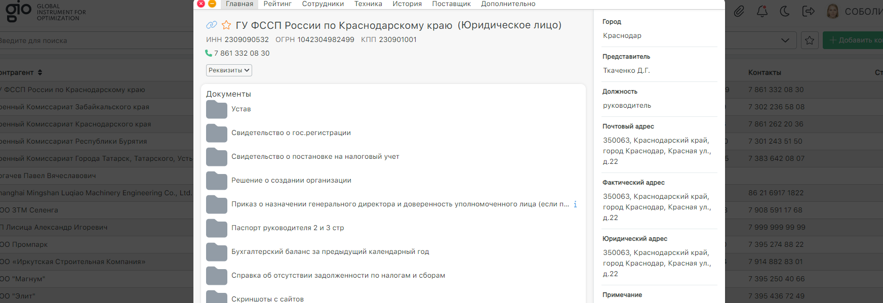The image size is (883, 303).
Task: Click Справка об отсутствии задолженности по налогам text
Action: (338, 276)
